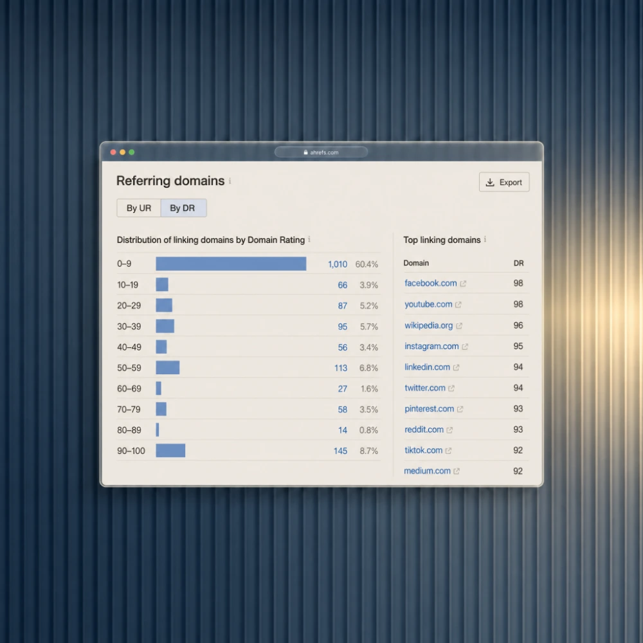Open the 113 domains count for 50–59

341,368
